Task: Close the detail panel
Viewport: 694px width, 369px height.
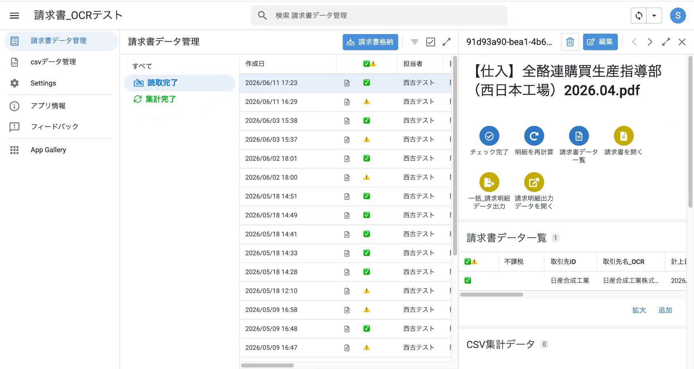Action: (x=682, y=42)
